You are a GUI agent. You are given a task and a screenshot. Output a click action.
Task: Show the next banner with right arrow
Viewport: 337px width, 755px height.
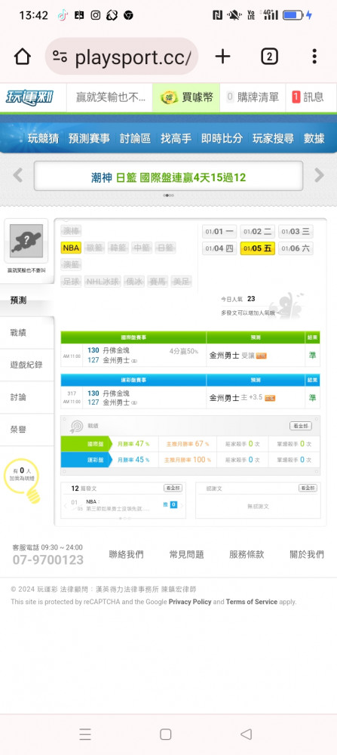click(x=319, y=175)
